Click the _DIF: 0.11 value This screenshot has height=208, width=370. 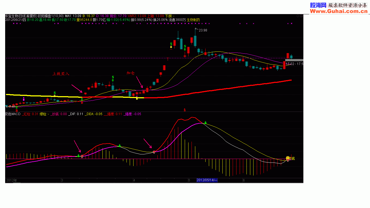76,114
